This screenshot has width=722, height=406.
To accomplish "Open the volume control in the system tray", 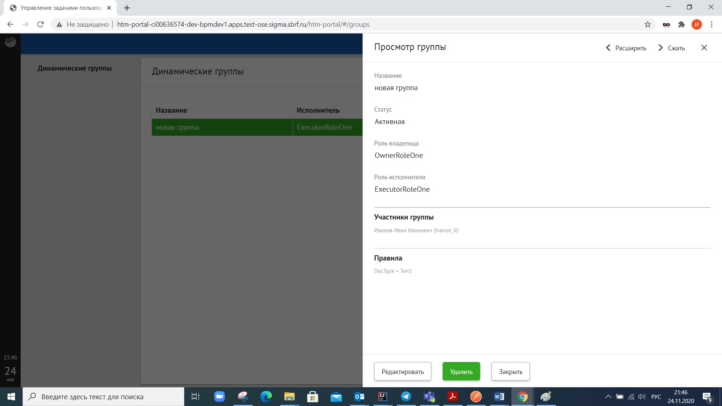I will [641, 397].
